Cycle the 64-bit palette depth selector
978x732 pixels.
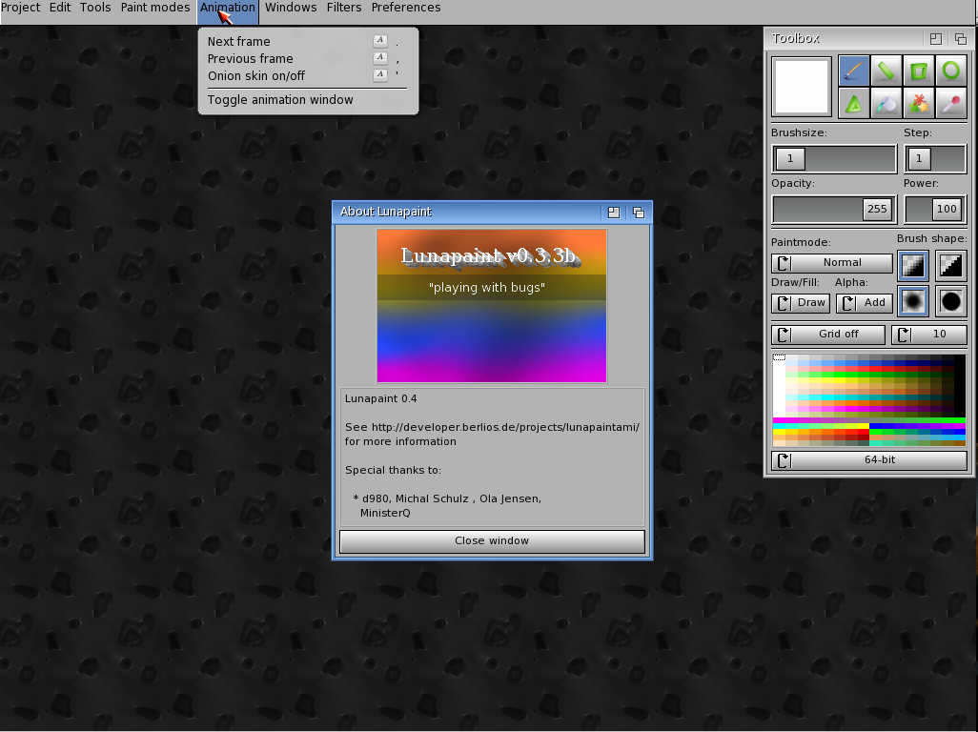tap(869, 460)
